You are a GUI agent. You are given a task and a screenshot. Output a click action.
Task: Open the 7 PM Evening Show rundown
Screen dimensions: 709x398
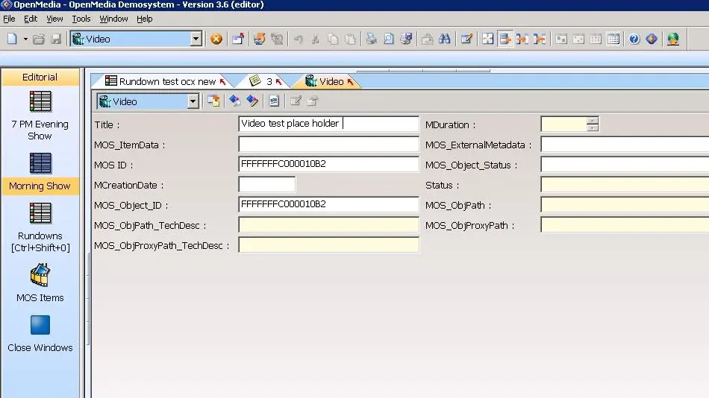pos(40,116)
